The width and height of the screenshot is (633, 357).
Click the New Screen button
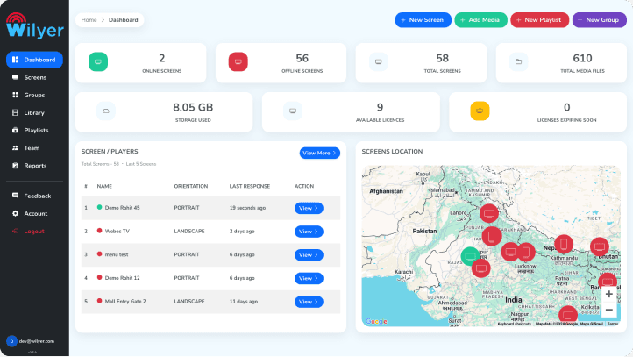(423, 20)
